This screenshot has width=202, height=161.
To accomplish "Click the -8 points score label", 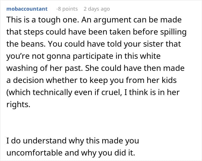I will pyautogui.click(x=67, y=9).
